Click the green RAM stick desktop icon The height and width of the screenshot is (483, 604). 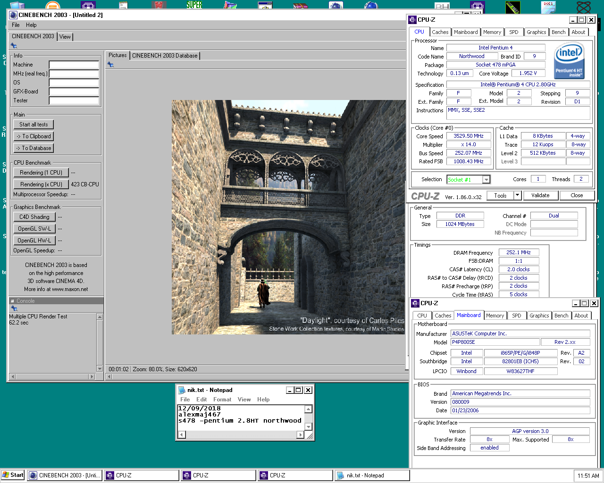[512, 7]
